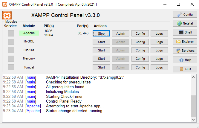Open the Apache Logs menu
This screenshot has height=128, width=199.
159,33
